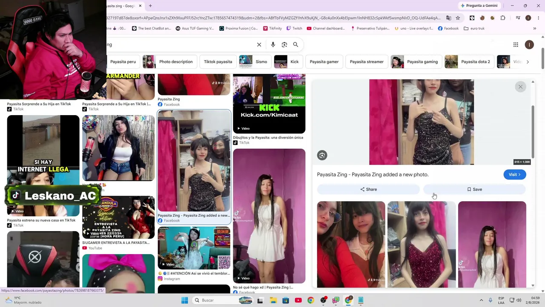Open taskbar microphone tray icon

[x=490, y=300]
